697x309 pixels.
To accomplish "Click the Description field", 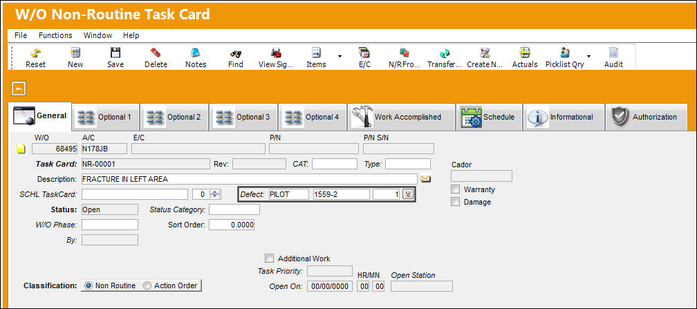I will click(250, 179).
